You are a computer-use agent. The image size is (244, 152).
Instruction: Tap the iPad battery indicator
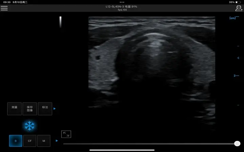point(239,2)
